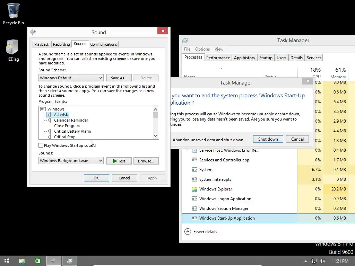
Task: Open the Sounds file dropdown
Action: [71, 161]
